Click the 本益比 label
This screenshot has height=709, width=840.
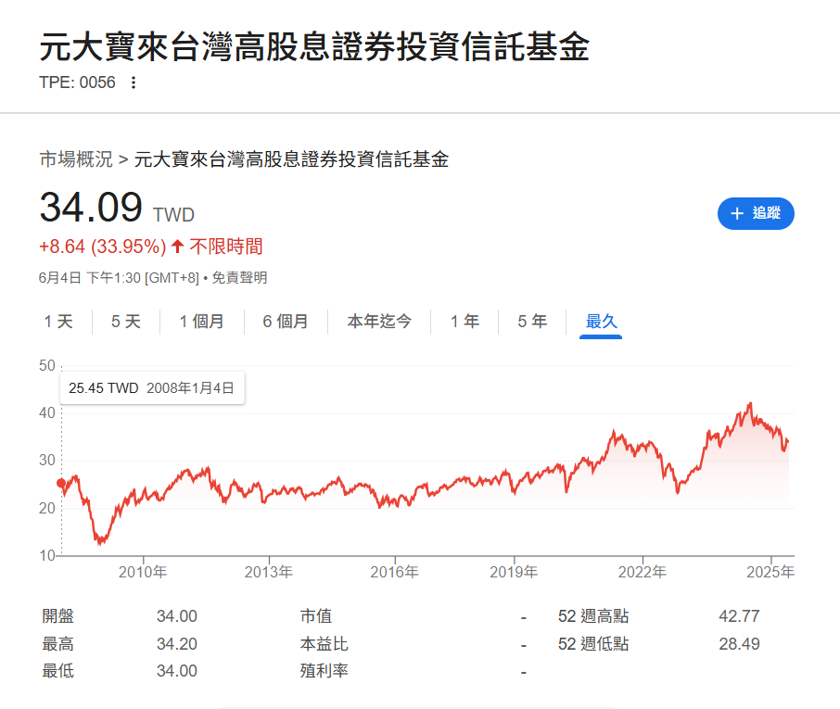325,644
